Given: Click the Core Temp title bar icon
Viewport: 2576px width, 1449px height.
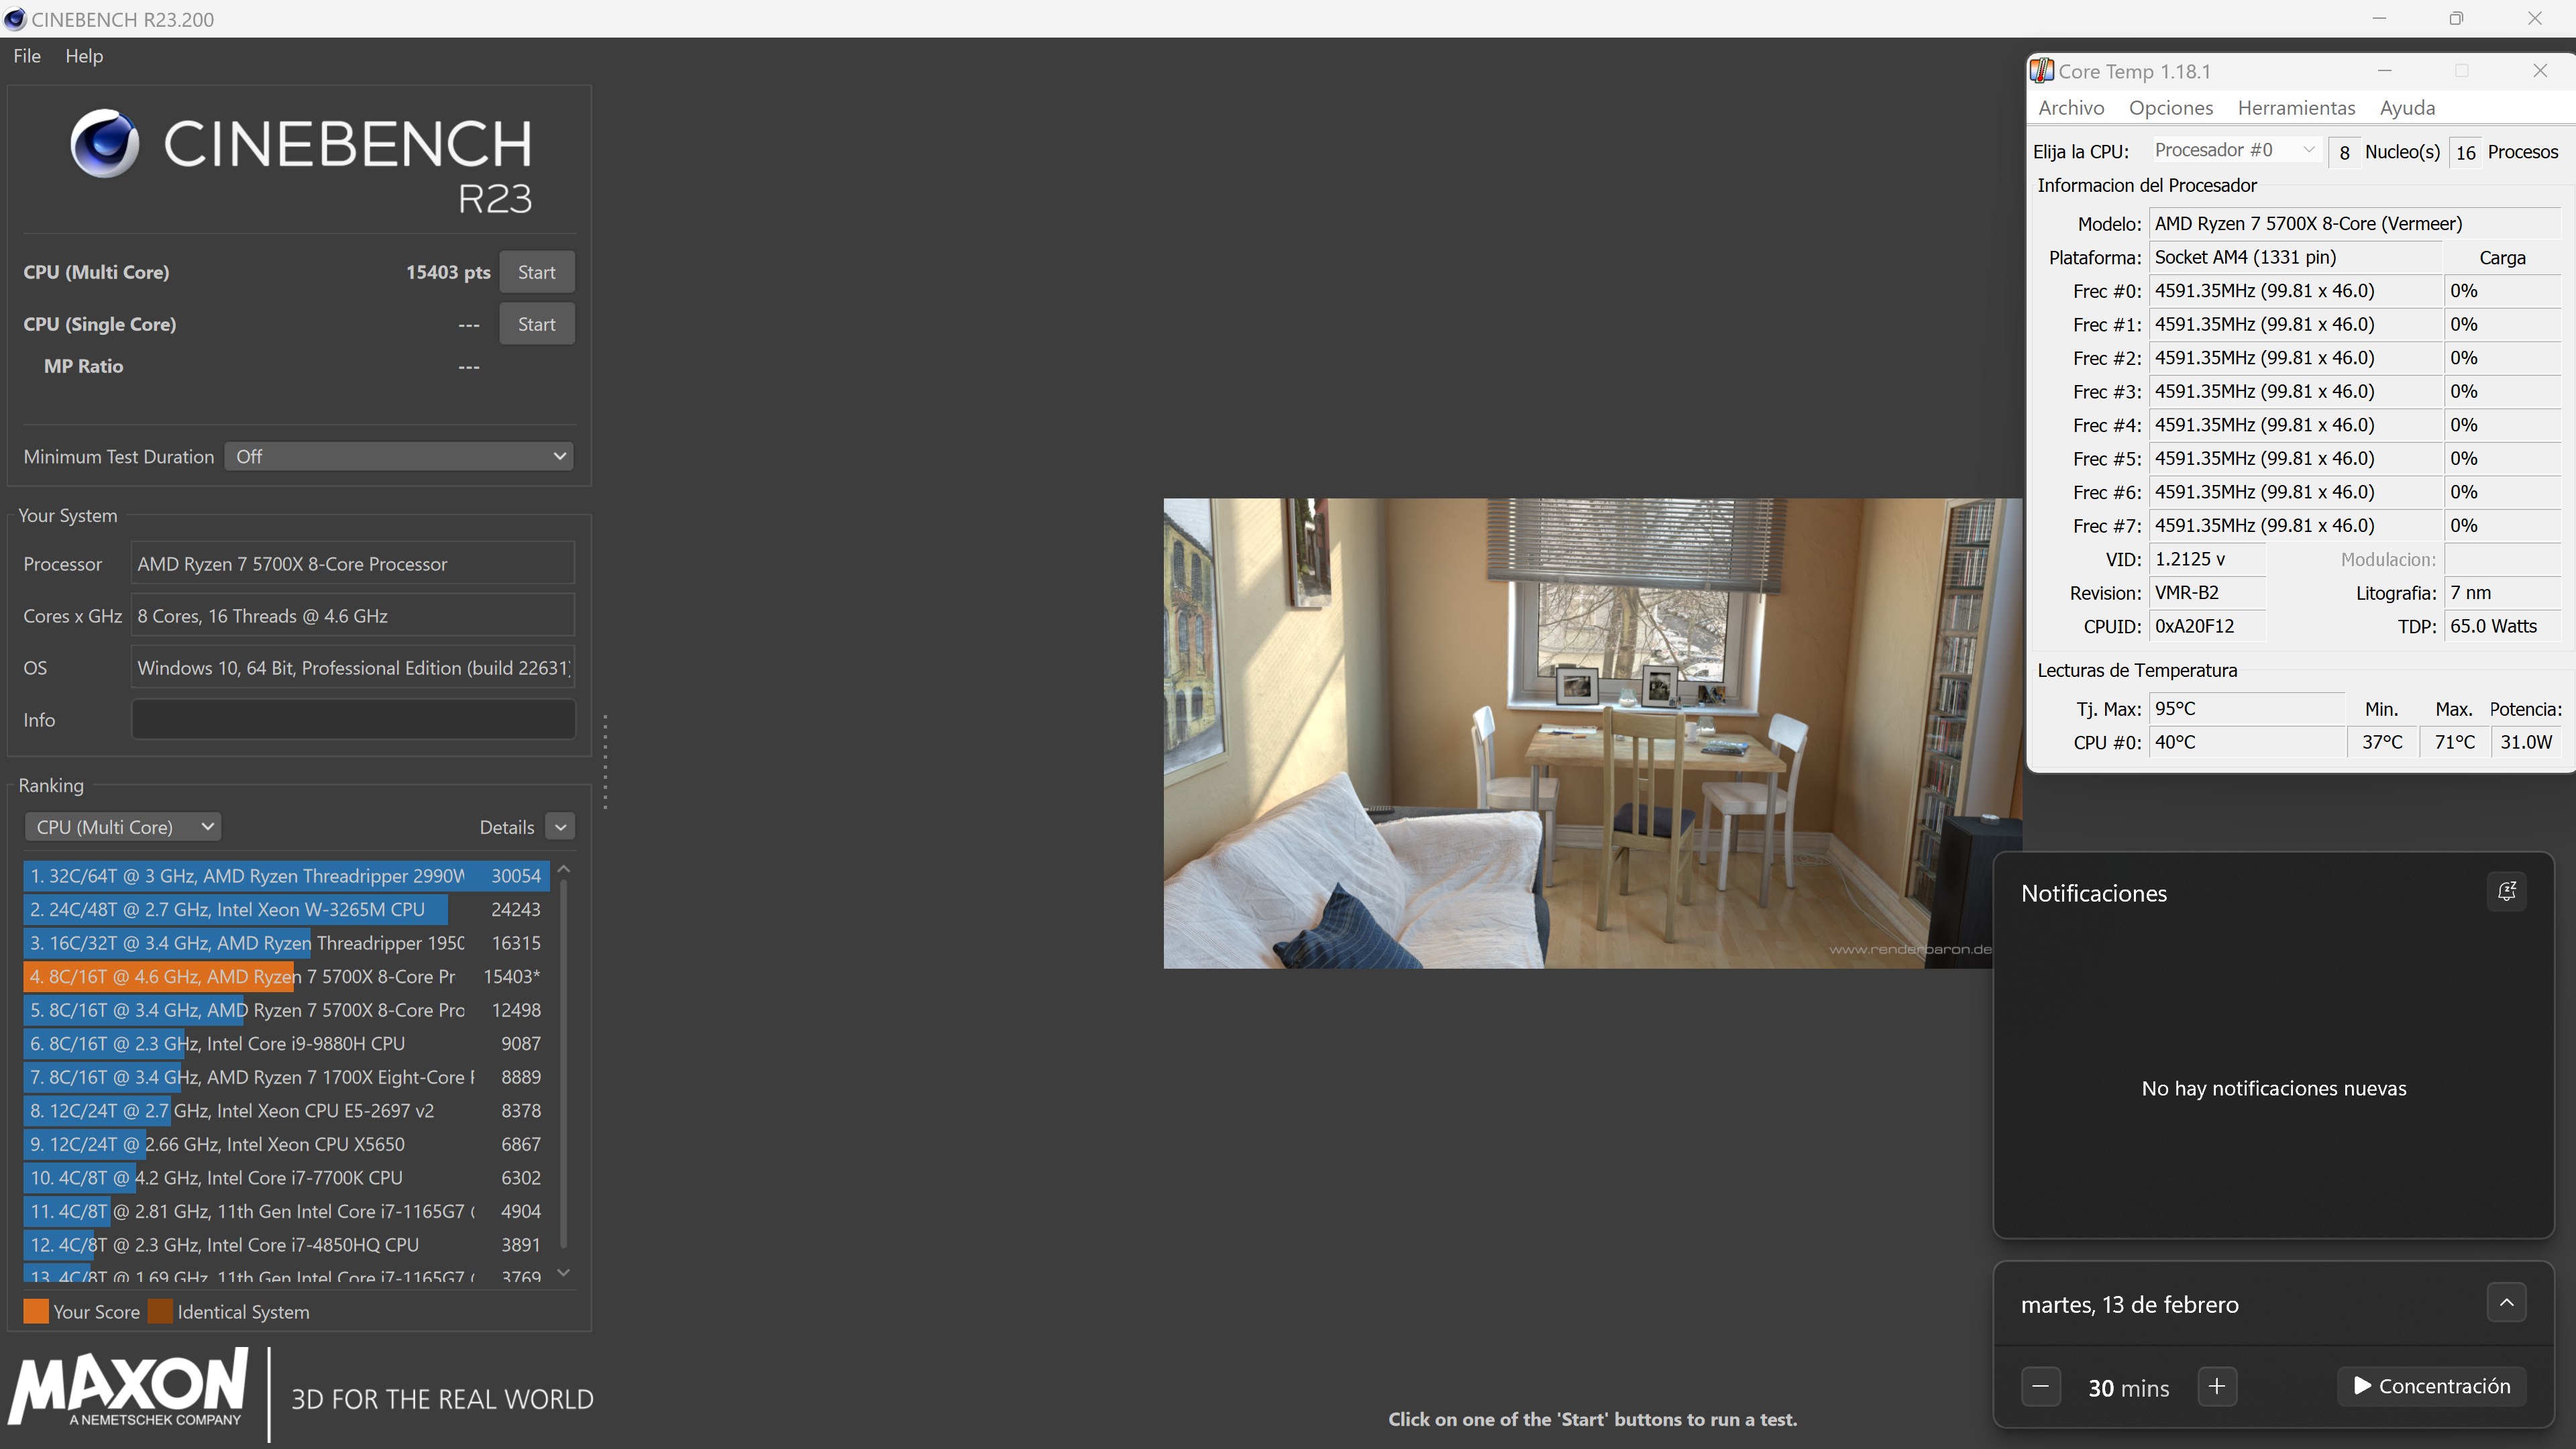Looking at the screenshot, I should [x=2042, y=71].
